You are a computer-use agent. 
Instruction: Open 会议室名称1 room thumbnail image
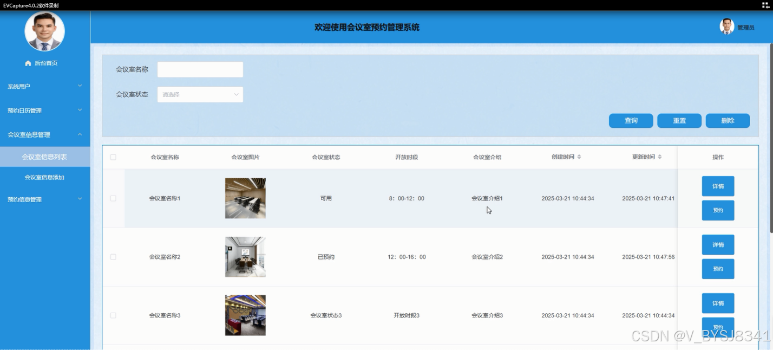point(245,198)
